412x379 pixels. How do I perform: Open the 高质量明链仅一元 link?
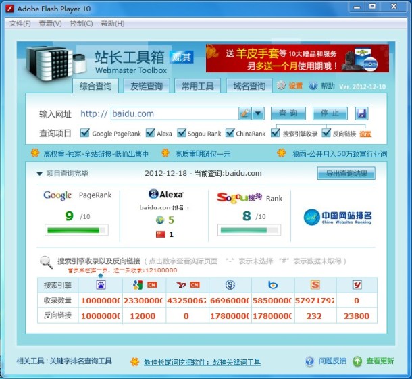tap(203, 153)
